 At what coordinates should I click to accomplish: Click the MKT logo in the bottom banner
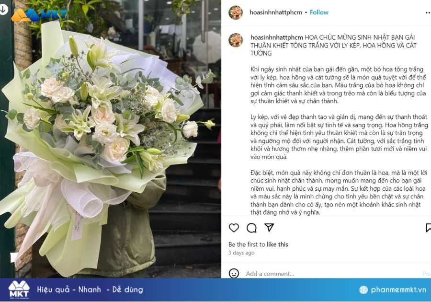(19, 290)
